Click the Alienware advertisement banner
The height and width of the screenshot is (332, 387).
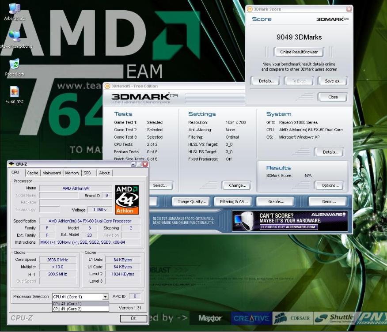tap(290, 221)
